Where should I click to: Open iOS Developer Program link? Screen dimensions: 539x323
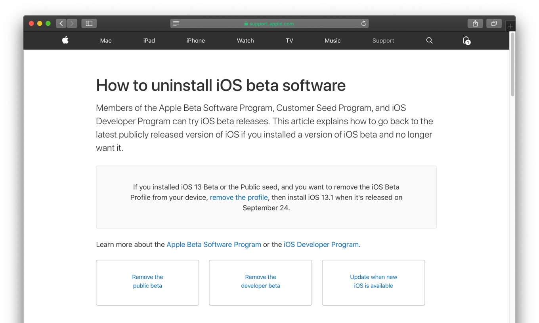pyautogui.click(x=321, y=244)
